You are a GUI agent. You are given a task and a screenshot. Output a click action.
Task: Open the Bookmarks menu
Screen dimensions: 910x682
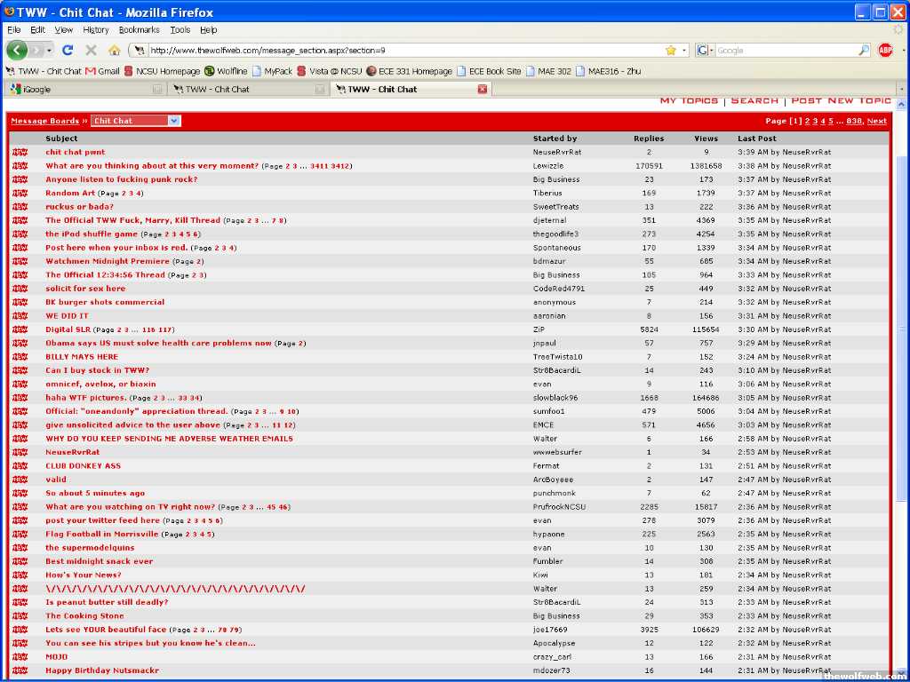pos(138,29)
